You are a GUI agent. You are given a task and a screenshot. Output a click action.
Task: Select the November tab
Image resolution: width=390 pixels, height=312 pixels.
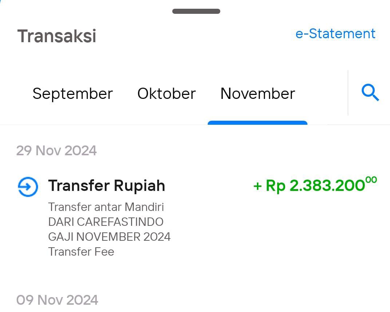(x=258, y=93)
